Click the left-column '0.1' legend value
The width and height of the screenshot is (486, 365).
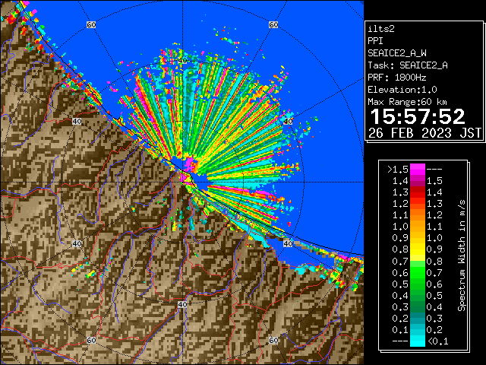[x=400, y=329]
